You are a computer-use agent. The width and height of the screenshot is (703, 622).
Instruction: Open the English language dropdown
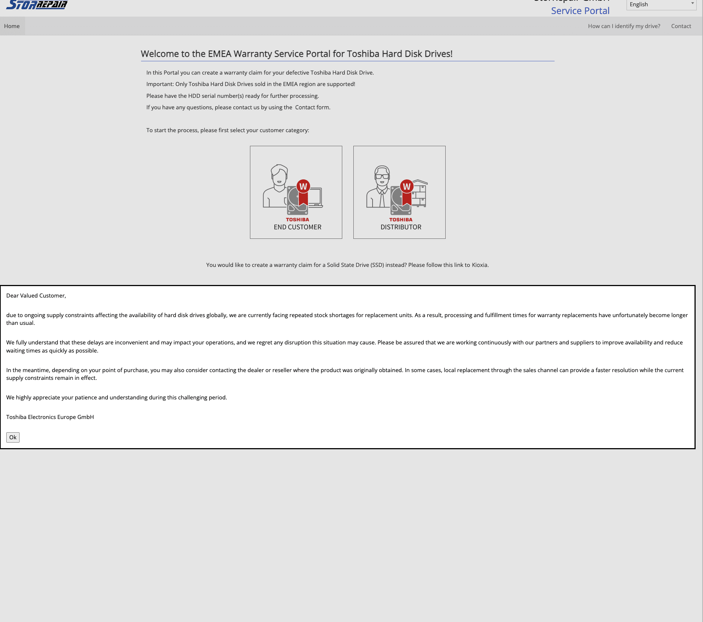point(661,4)
